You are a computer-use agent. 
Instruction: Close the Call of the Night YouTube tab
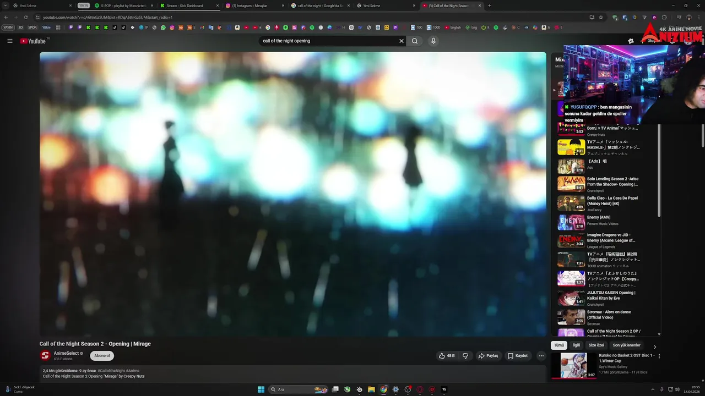click(480, 5)
